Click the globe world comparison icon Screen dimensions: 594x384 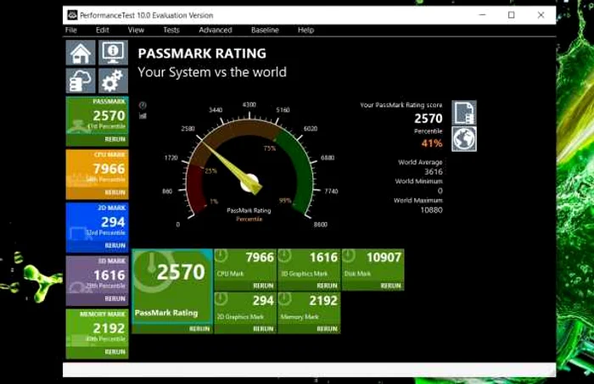click(x=464, y=139)
